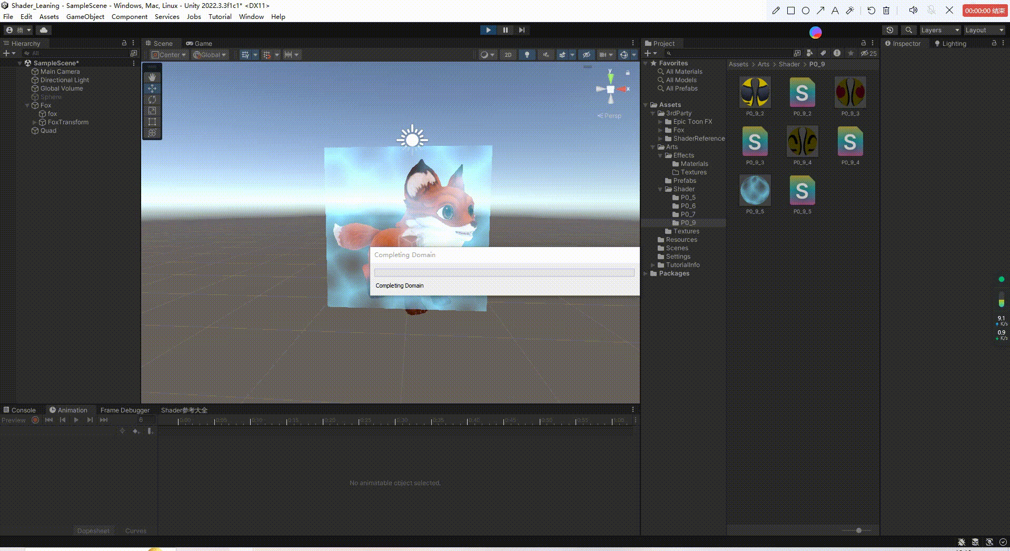Open the Component menu

[130, 17]
